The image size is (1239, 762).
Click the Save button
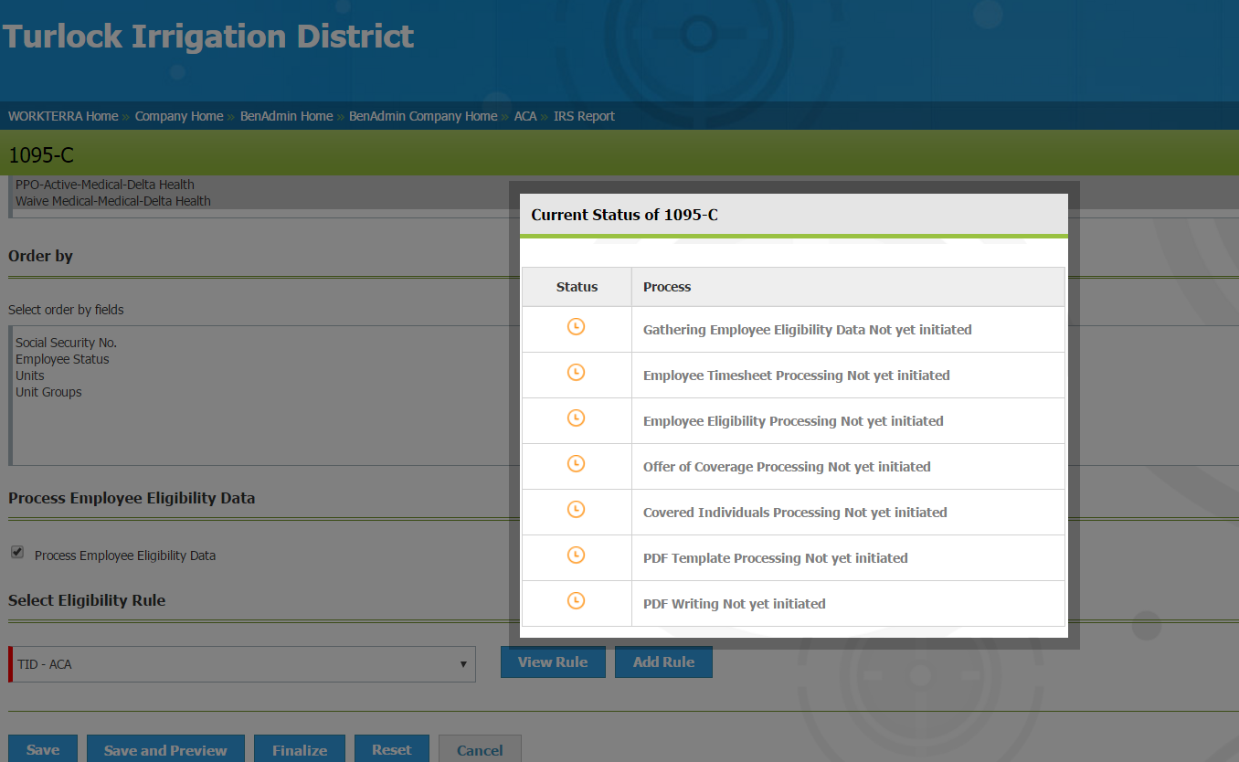pyautogui.click(x=43, y=749)
